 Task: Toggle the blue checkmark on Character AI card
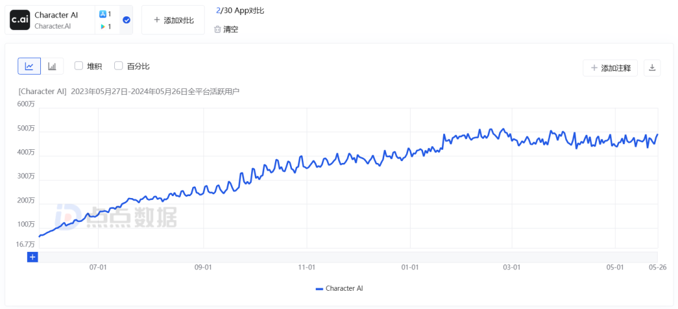[x=126, y=20]
